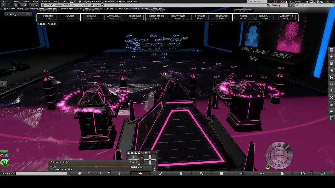This screenshot has height=188, width=335.
Task: Click the map pin icon on left edge
Action: 3,84
